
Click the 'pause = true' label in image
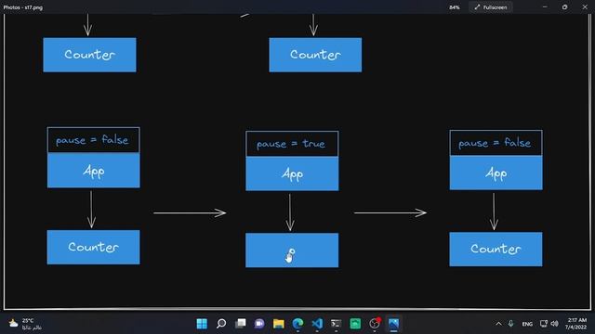[x=291, y=144]
